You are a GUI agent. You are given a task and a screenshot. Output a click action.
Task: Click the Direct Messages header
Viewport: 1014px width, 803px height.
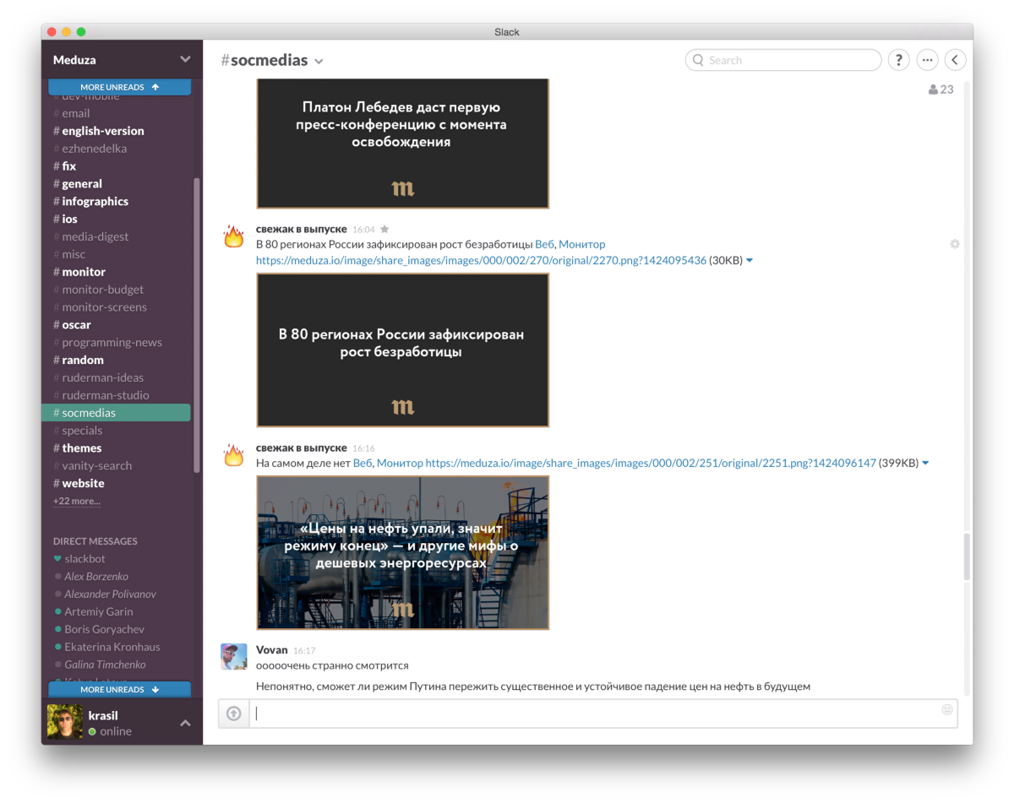coord(95,541)
